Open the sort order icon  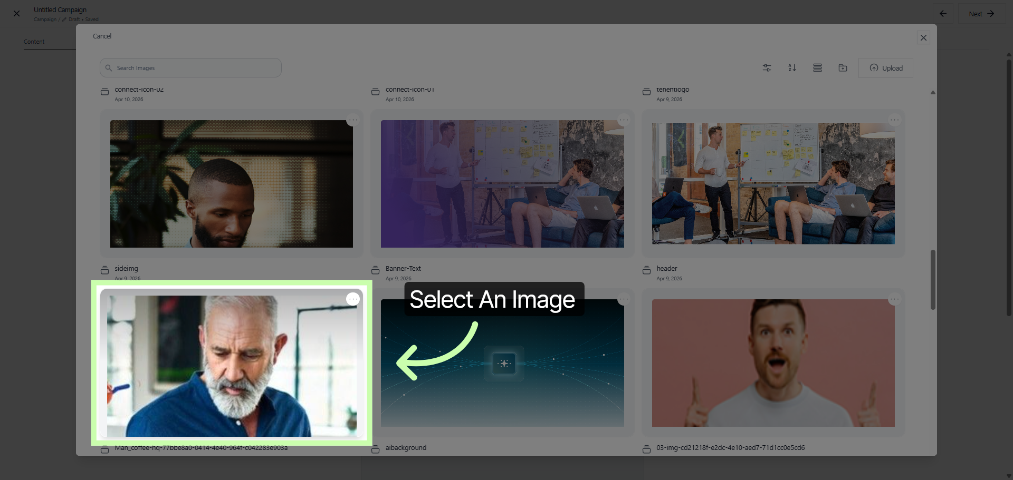[x=792, y=68]
